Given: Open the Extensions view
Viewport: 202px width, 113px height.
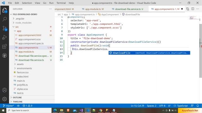Looking at the screenshot, I should pyautogui.click(x=4, y=46).
